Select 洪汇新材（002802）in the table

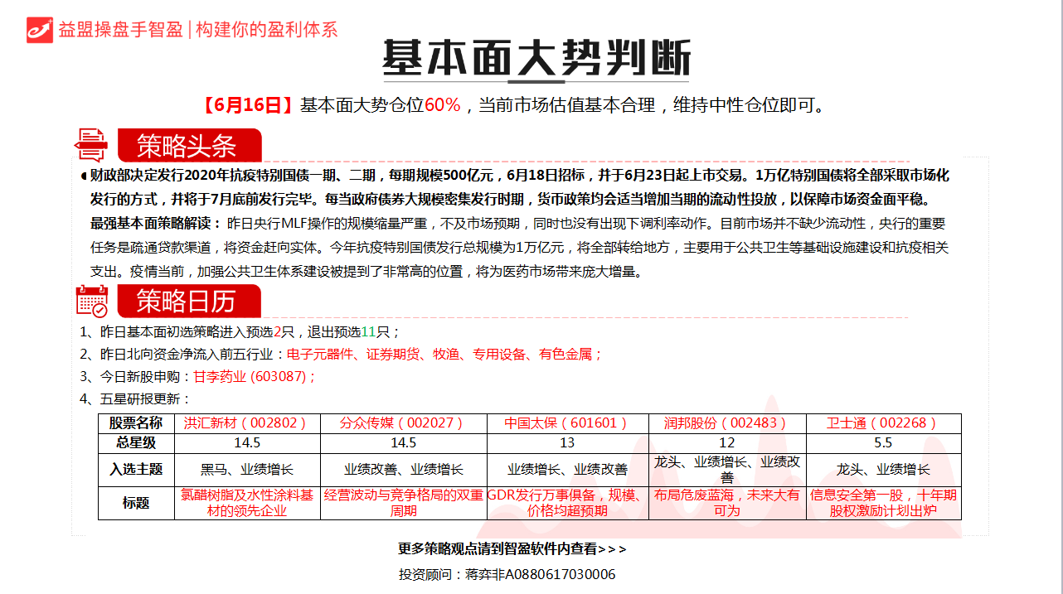[245, 423]
